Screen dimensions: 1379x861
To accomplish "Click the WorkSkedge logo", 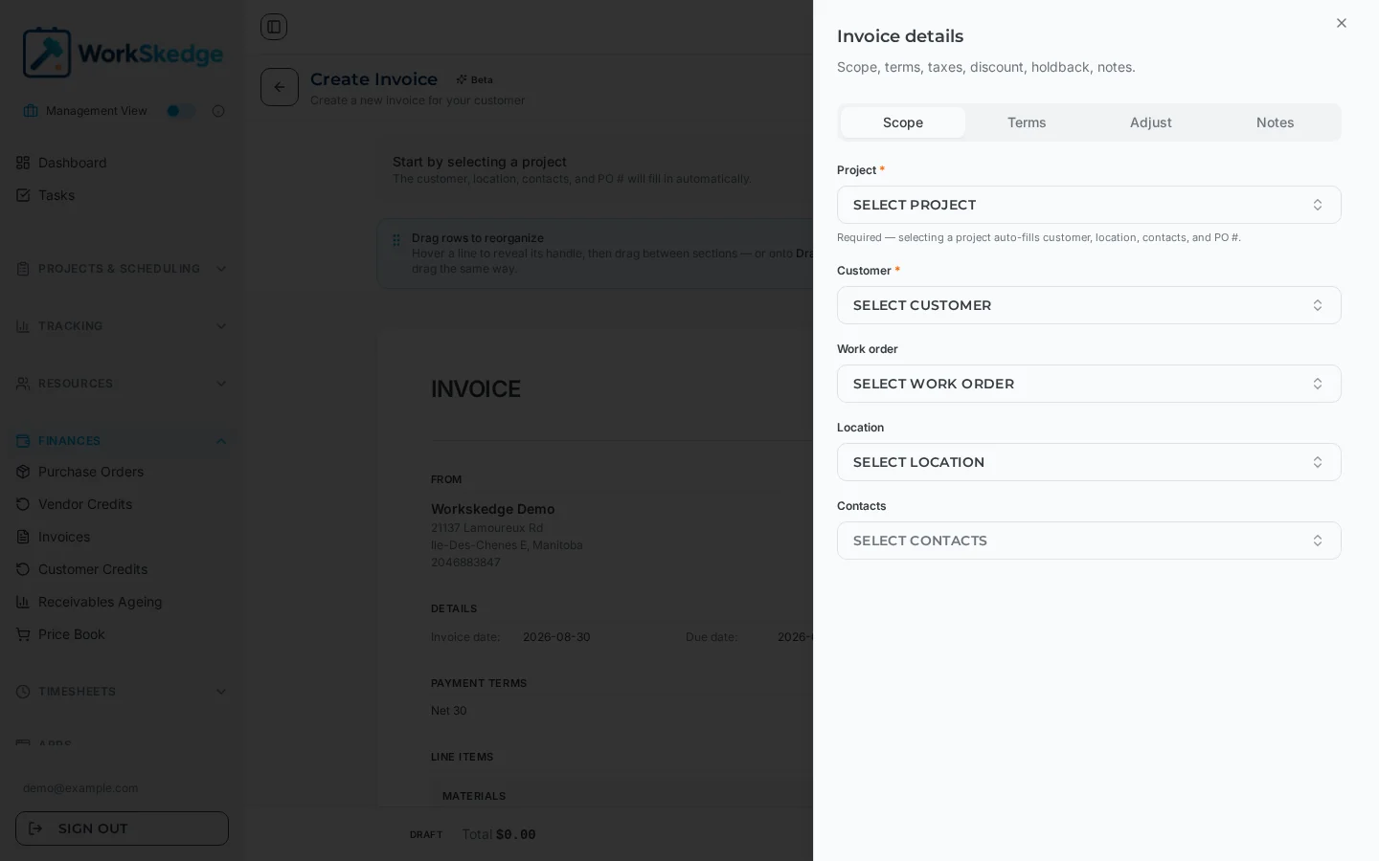I will (x=123, y=53).
